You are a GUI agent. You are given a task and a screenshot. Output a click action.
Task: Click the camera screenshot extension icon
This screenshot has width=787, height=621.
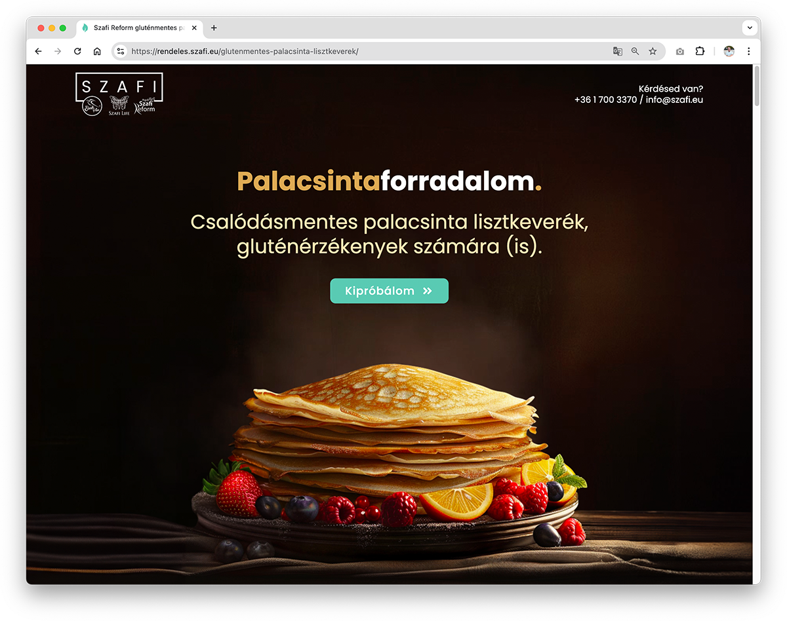(680, 51)
